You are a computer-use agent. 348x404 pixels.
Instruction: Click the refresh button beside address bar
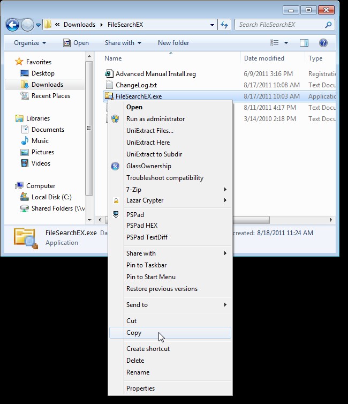pyautogui.click(x=224, y=25)
